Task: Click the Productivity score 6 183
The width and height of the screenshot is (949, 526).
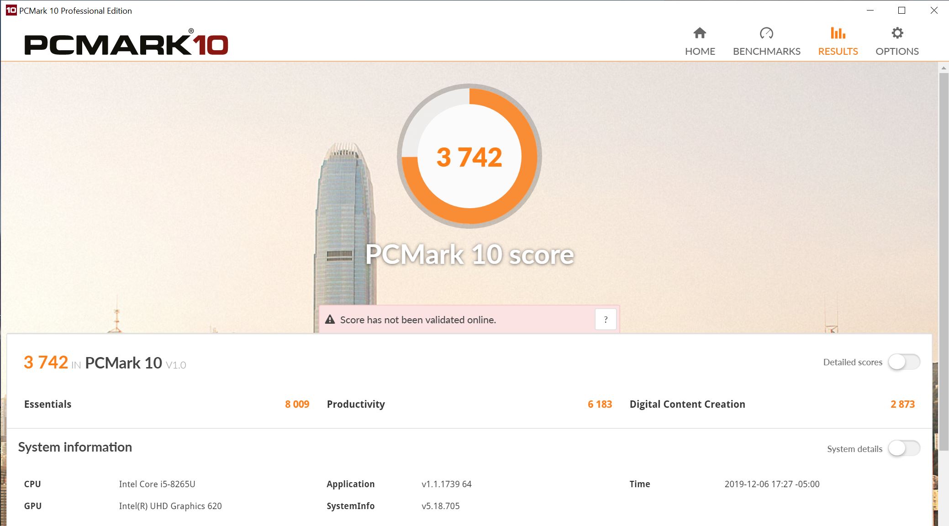Action: click(600, 404)
